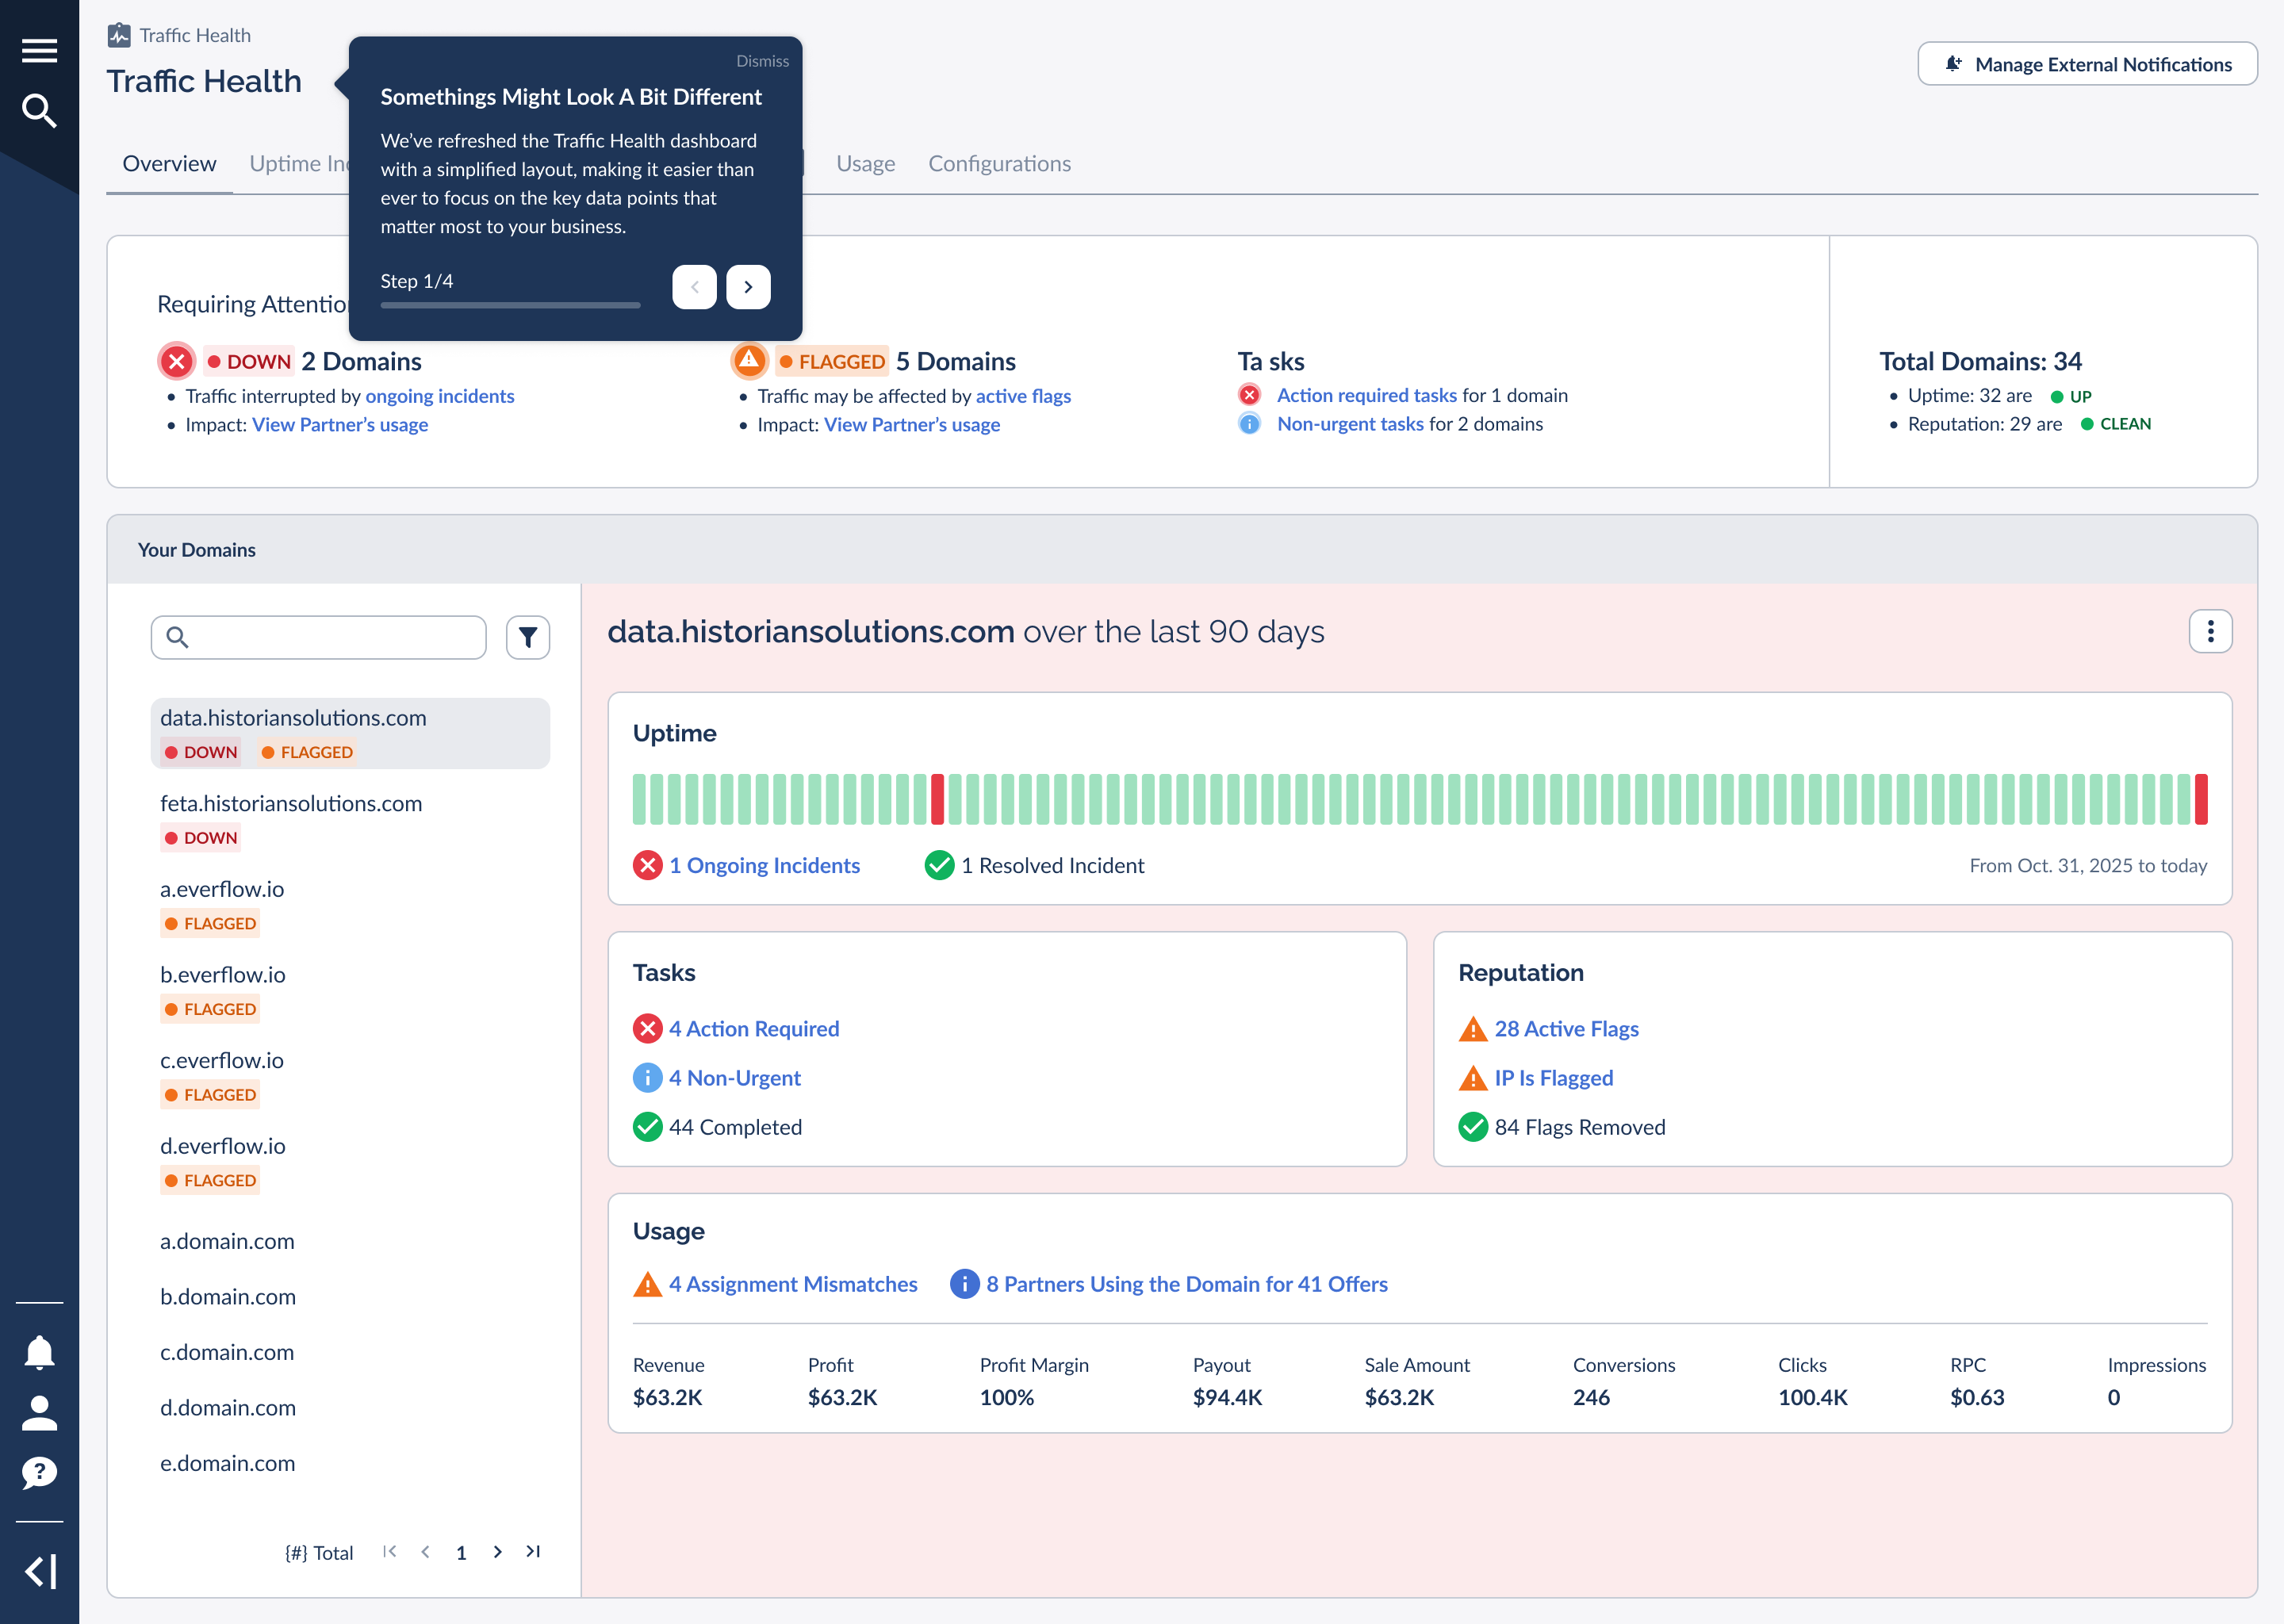Screen dimensions: 2284x1624
Task: Click last red bar in uptime chart
Action: 2201,799
